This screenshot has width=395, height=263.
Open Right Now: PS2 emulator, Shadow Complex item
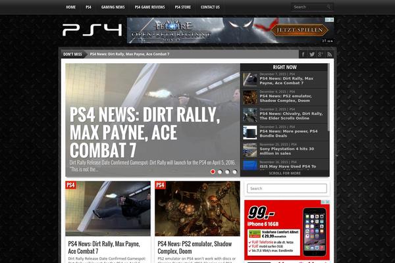tap(286, 98)
